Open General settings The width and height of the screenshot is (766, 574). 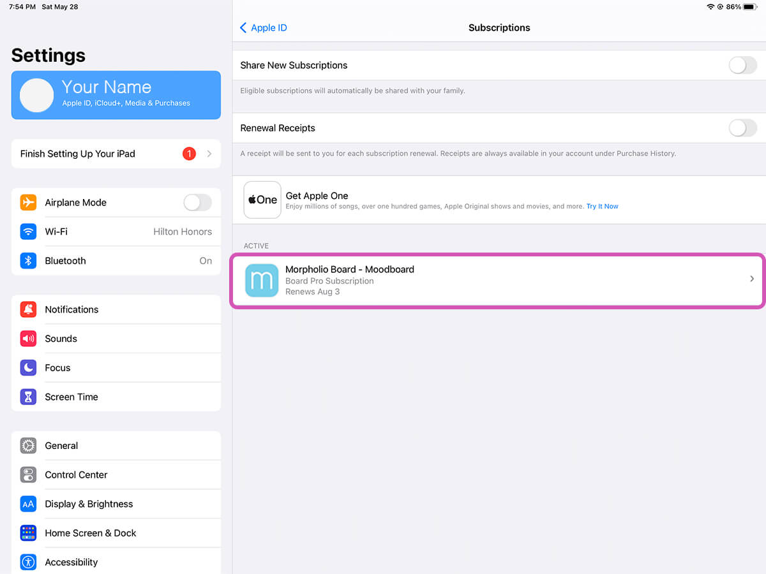point(61,446)
